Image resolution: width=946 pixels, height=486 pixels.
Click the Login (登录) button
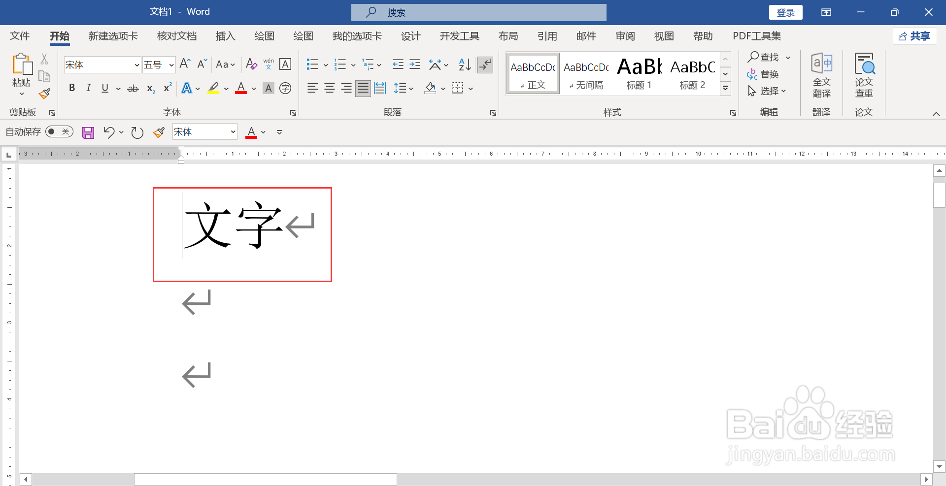pos(786,12)
